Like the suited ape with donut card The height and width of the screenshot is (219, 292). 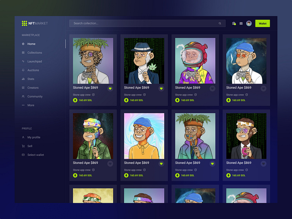tap(263, 164)
